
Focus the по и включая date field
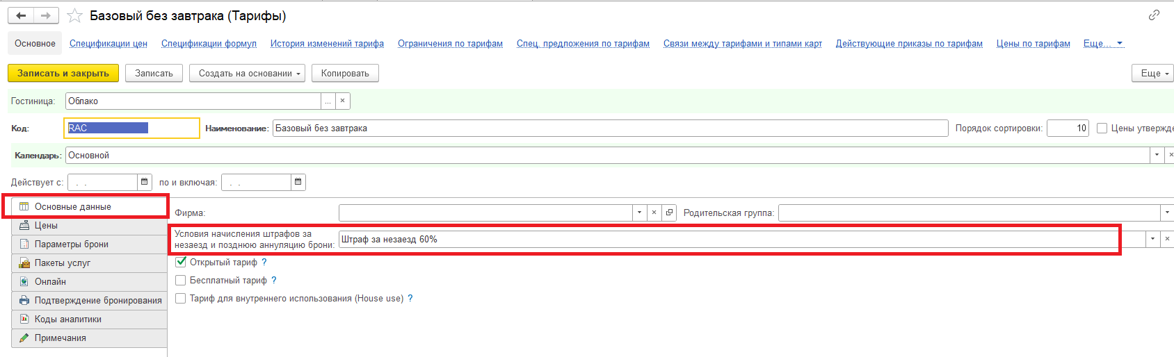pos(256,182)
